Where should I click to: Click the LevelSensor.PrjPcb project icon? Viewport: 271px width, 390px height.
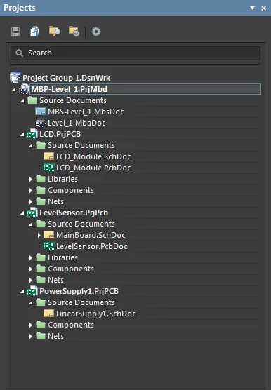point(32,213)
